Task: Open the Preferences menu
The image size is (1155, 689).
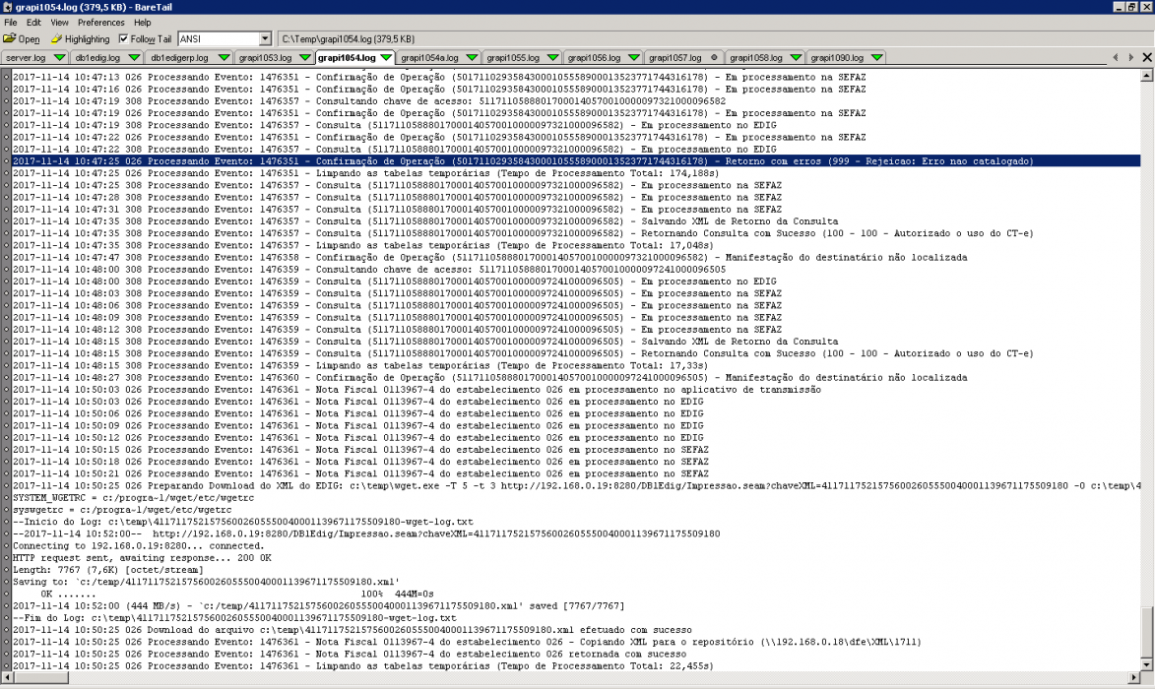Action: click(x=100, y=23)
